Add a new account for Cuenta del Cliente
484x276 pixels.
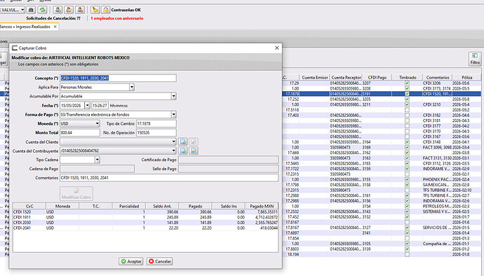(x=183, y=142)
